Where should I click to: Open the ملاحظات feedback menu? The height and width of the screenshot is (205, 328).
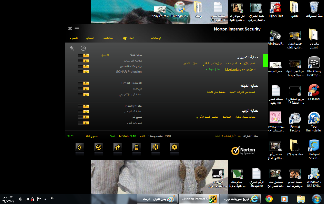108,38
